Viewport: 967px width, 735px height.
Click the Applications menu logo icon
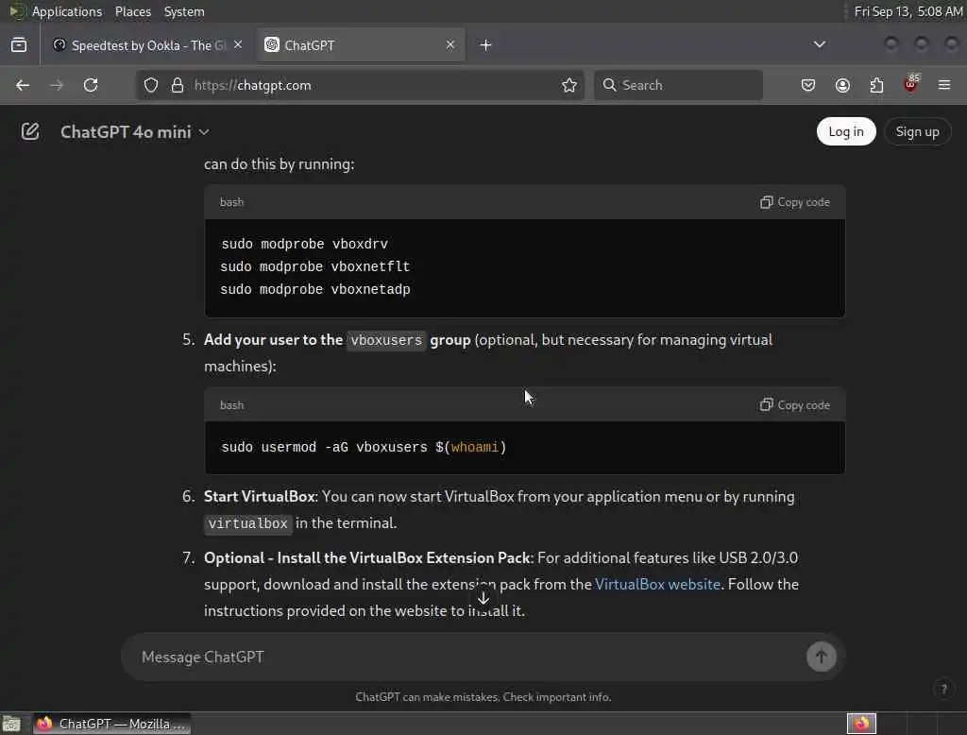(17, 11)
